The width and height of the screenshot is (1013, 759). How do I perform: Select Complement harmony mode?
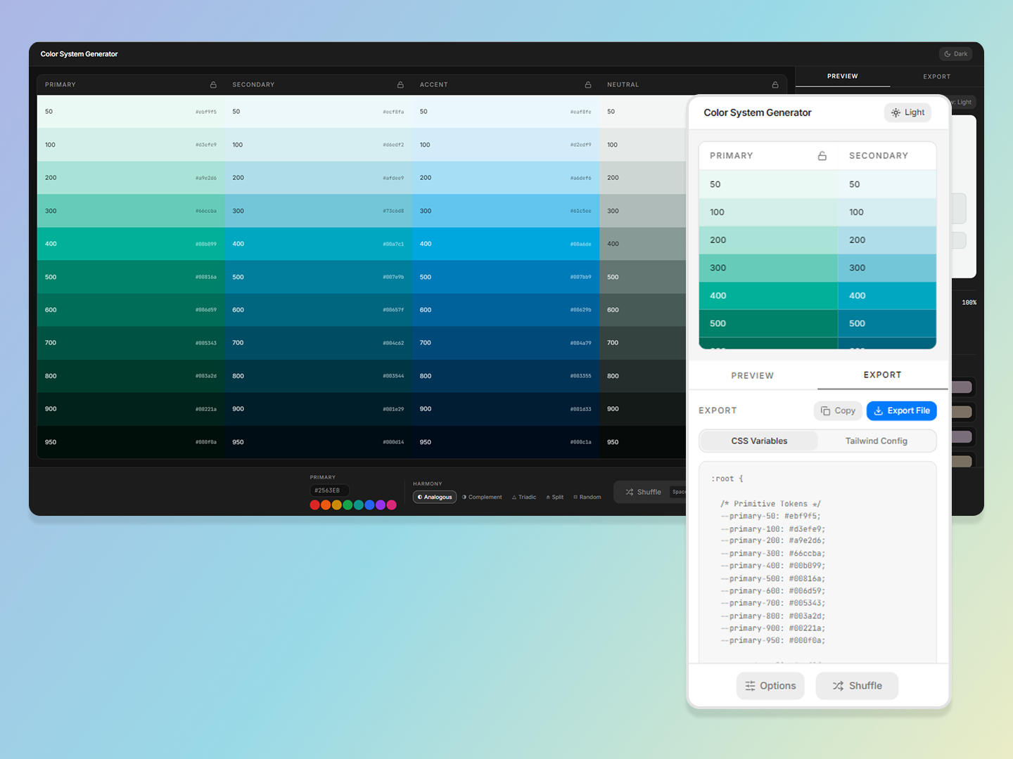pos(482,497)
